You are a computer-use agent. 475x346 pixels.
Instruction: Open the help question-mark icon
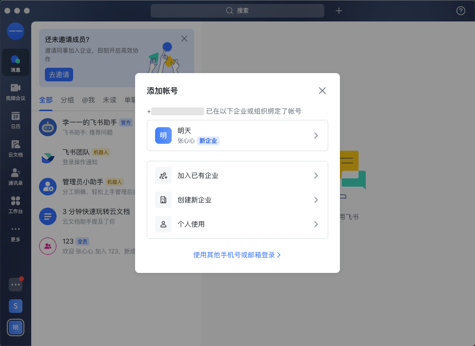pos(461,11)
